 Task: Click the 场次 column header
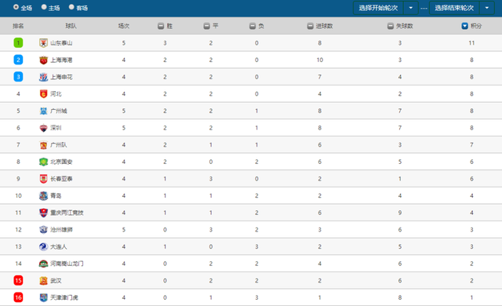[x=124, y=26]
